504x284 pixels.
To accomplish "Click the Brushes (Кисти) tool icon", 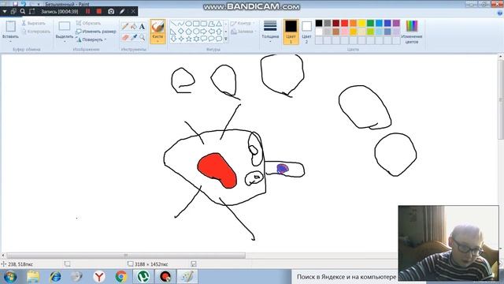I will point(157,26).
